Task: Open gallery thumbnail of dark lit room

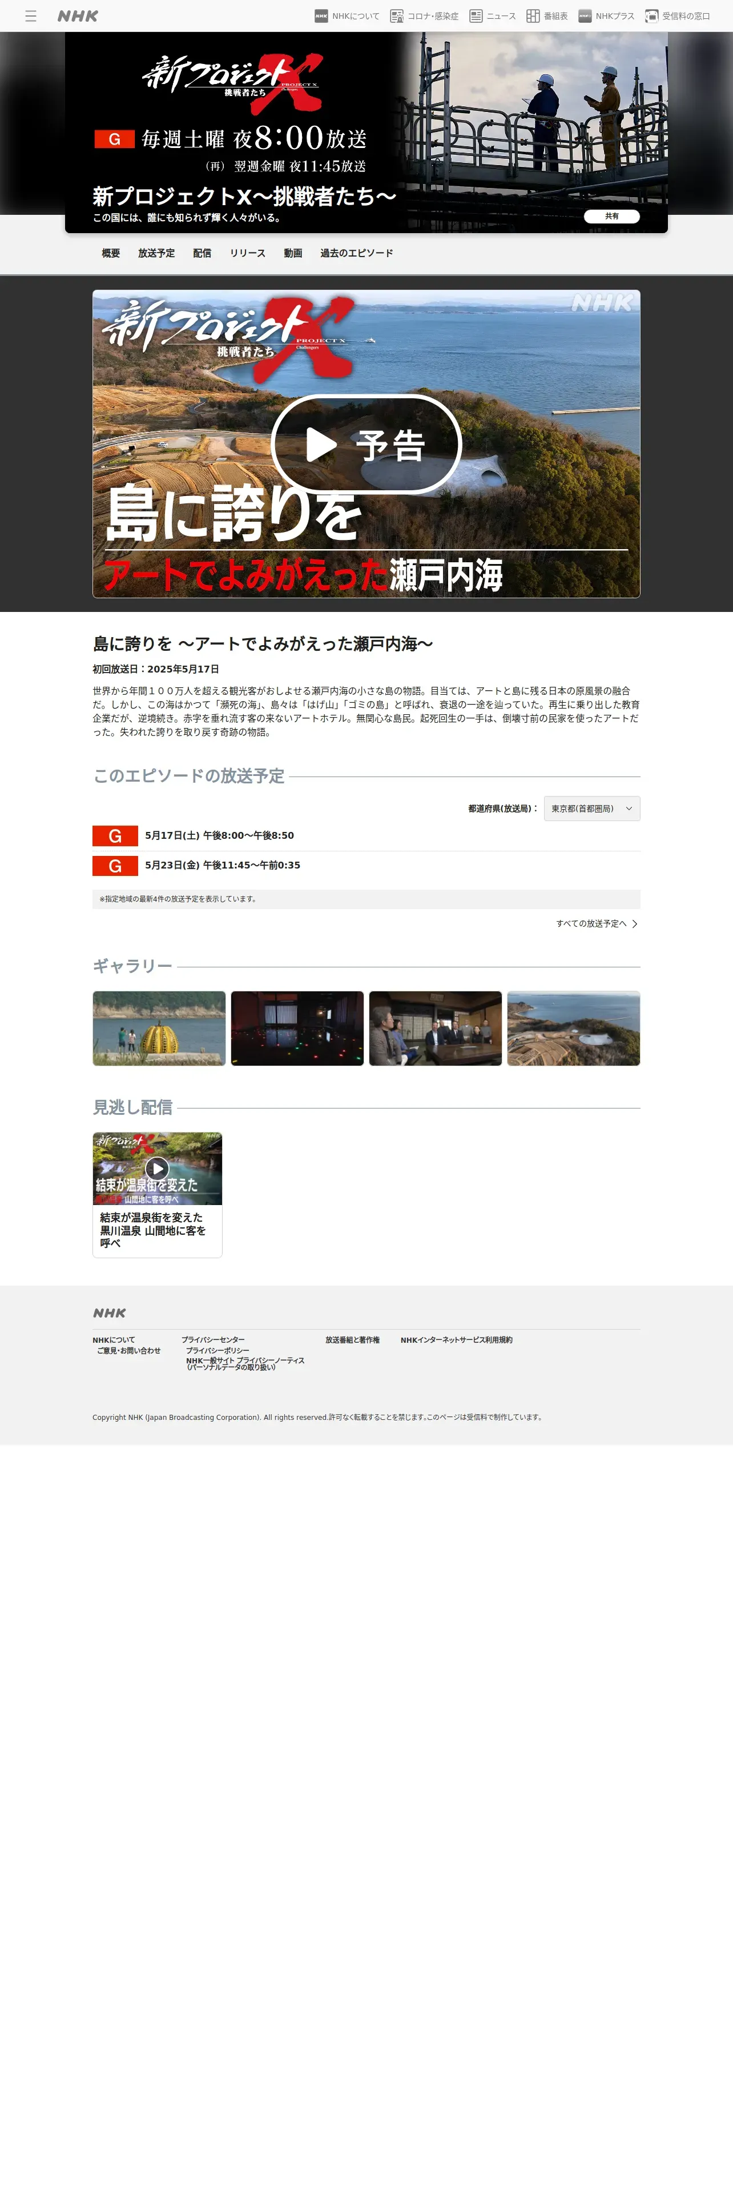Action: [297, 1028]
